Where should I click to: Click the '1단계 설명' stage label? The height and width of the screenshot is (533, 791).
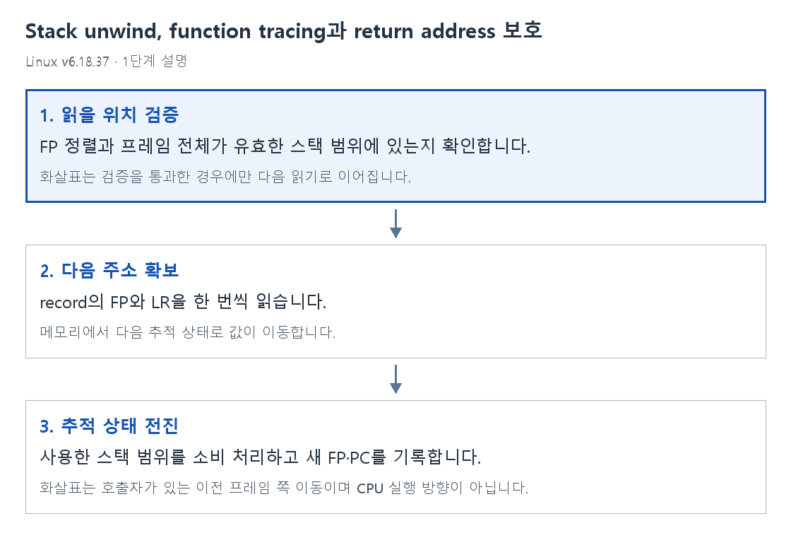(155, 61)
